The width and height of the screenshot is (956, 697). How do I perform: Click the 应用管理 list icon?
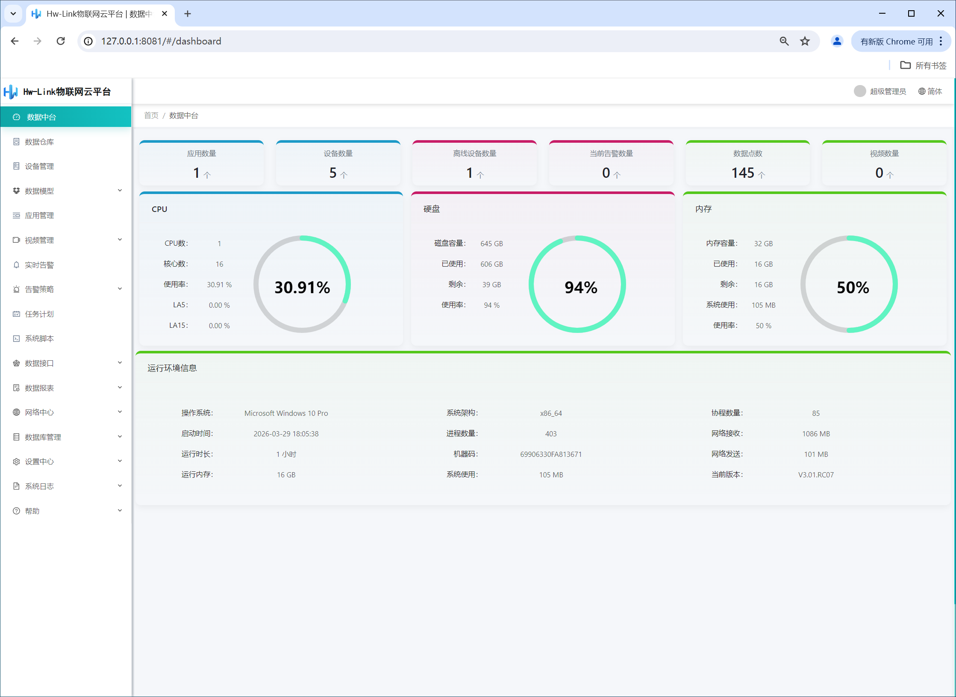(16, 215)
